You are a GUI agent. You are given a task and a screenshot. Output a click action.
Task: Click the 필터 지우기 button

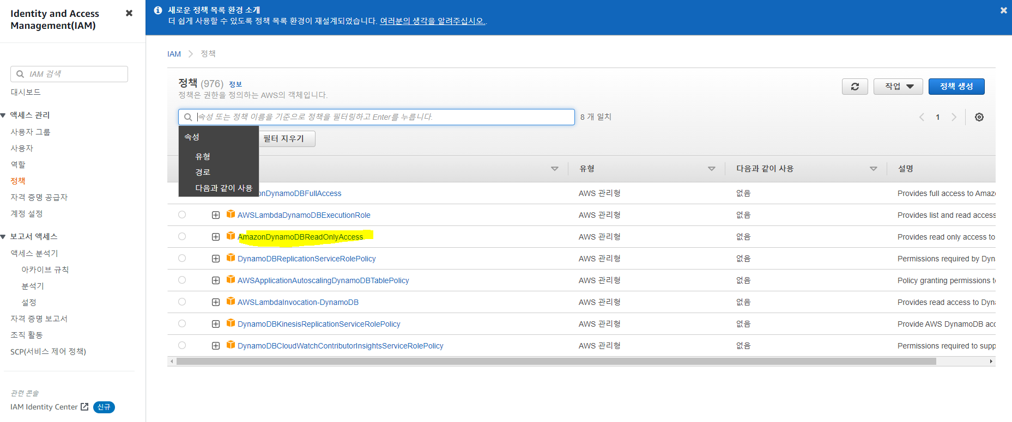tap(287, 139)
